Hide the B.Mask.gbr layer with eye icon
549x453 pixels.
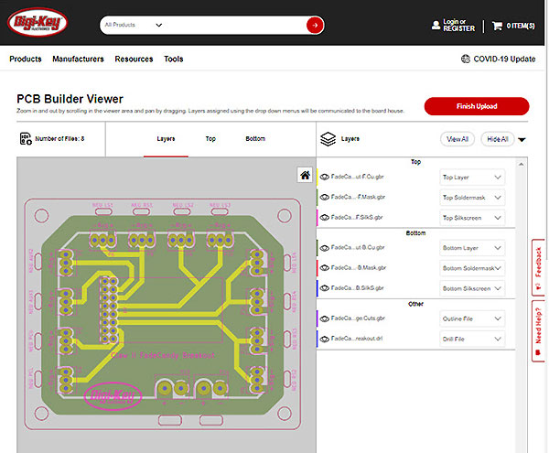325,268
